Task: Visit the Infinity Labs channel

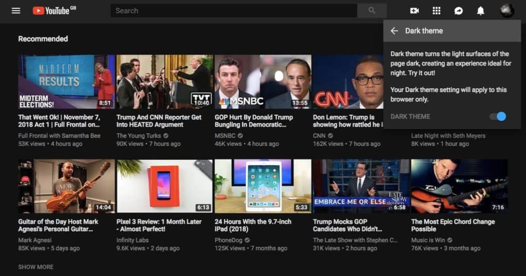Action: pos(133,240)
